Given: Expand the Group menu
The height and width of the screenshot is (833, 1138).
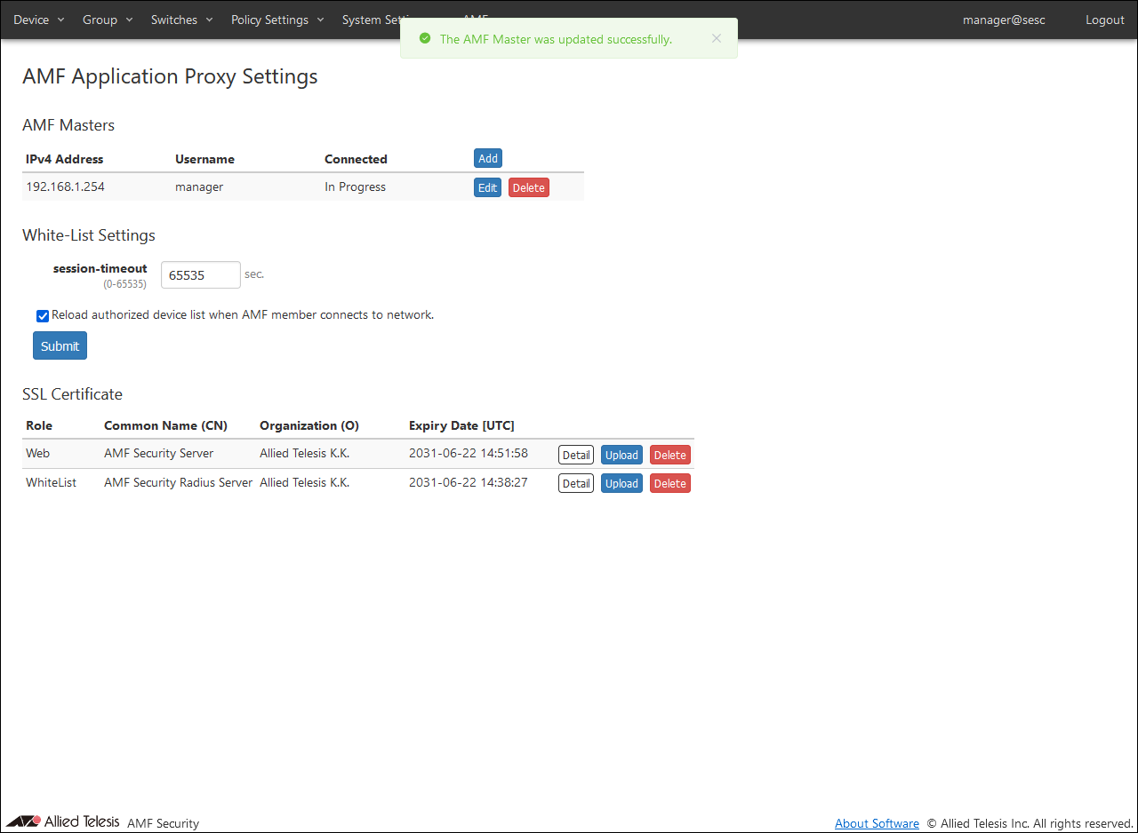Looking at the screenshot, I should click(107, 20).
